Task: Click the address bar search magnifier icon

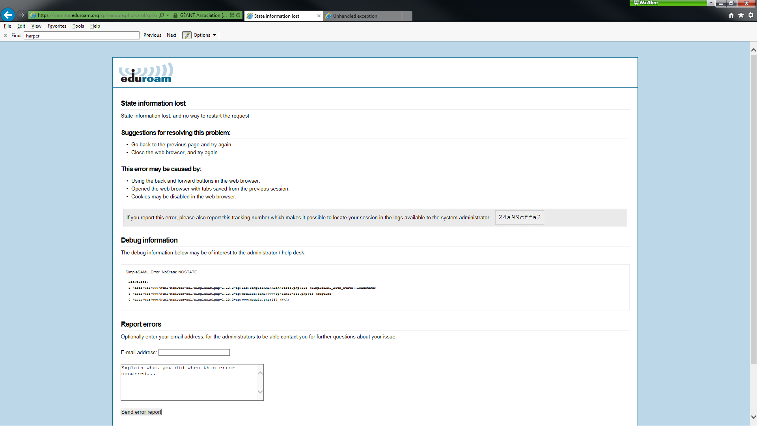Action: [162, 15]
